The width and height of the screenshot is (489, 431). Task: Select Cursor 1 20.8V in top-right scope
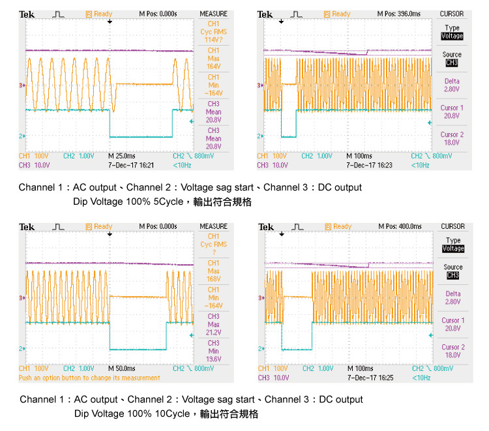pos(452,111)
